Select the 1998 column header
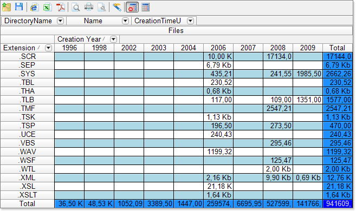Viewport: 356px width, 211px height. [99, 48]
